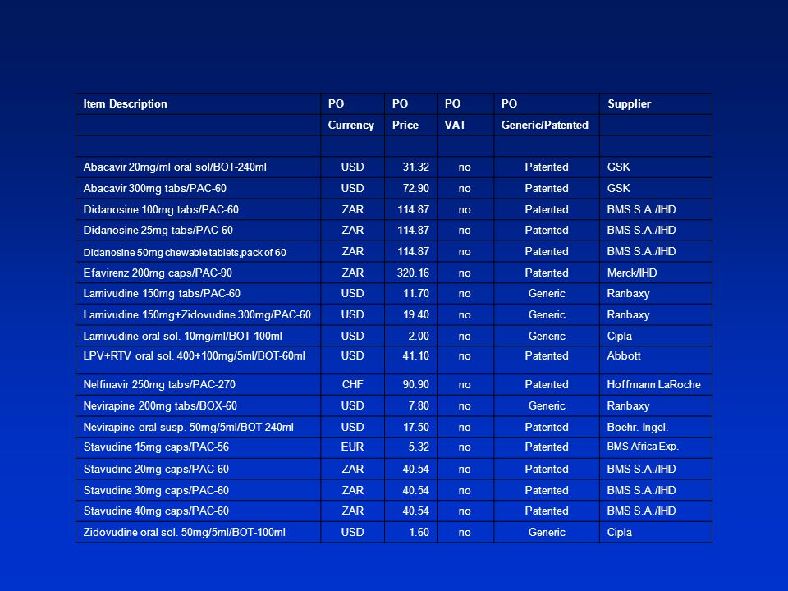Click 'Generic' in Lamivudine 150mg tabs row

point(547,294)
